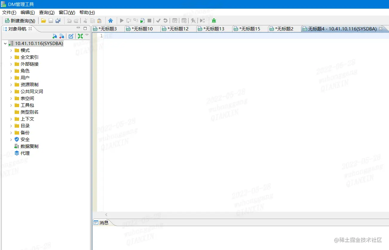This screenshot has height=250, width=389.
Task: Minimize the Object Navigator (对象导航) panel
Action: (78, 28)
